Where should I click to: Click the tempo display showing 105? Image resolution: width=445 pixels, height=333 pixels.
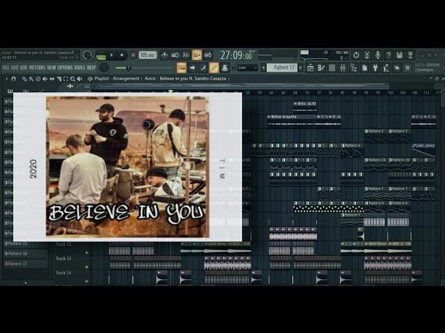pyautogui.click(x=147, y=55)
